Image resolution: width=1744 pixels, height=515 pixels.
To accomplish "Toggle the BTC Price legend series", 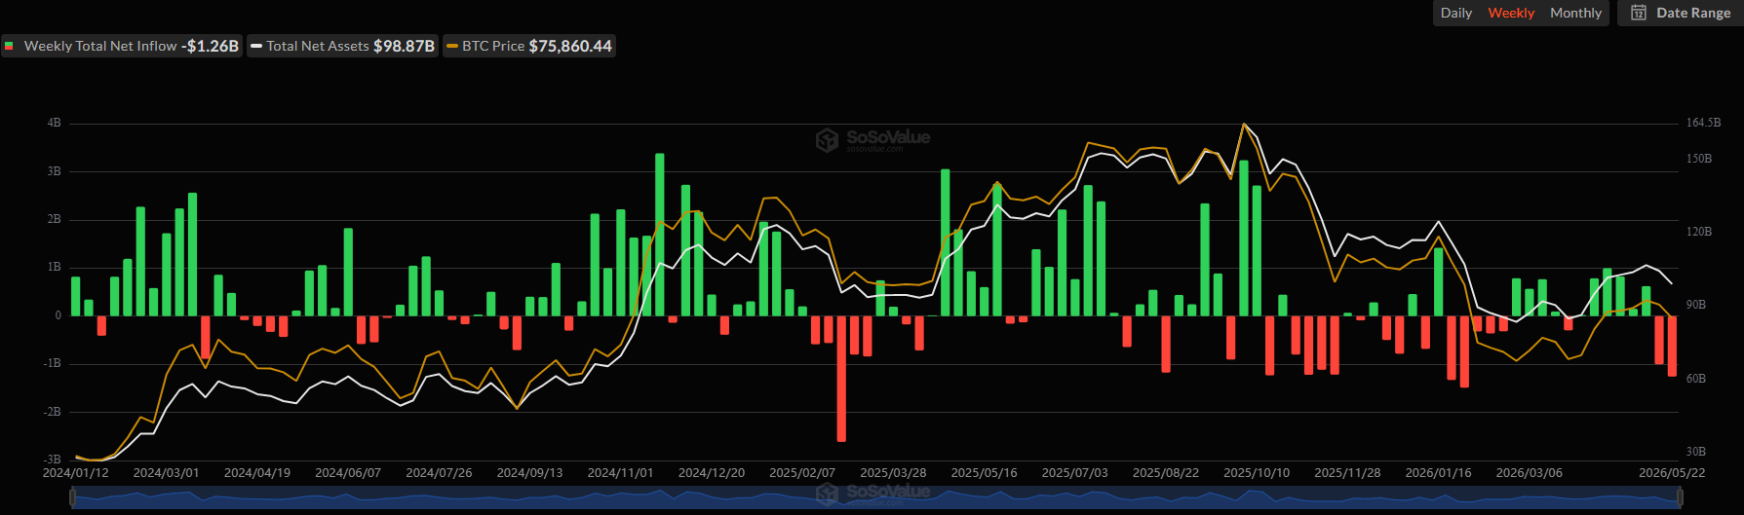I will (x=529, y=46).
